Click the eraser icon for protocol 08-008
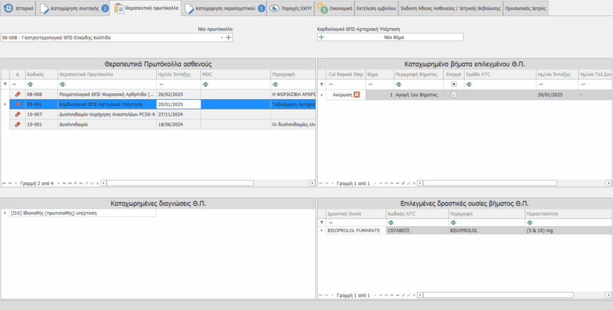 point(17,94)
